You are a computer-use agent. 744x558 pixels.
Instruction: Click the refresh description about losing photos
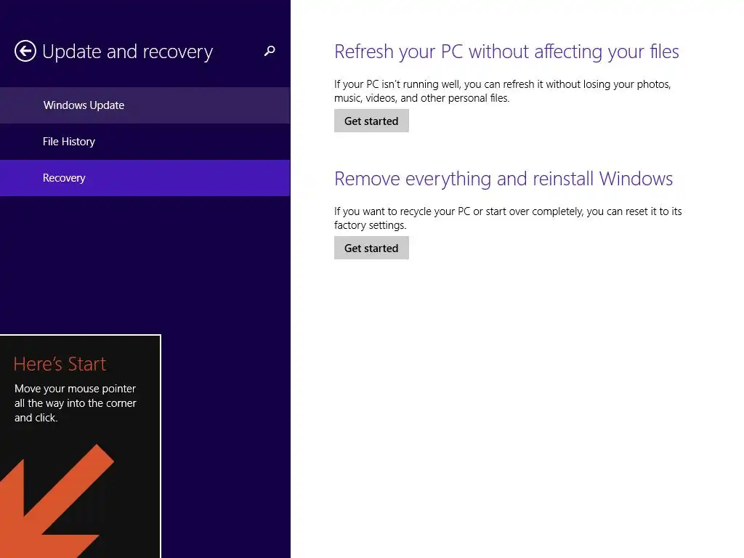[502, 91]
